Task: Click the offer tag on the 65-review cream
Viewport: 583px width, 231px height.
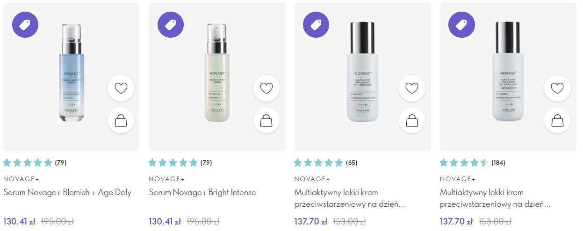Action: 316,25
